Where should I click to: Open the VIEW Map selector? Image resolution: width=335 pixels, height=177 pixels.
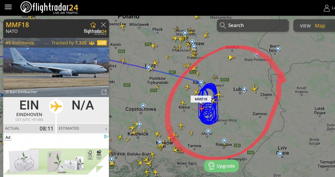[x=314, y=26]
